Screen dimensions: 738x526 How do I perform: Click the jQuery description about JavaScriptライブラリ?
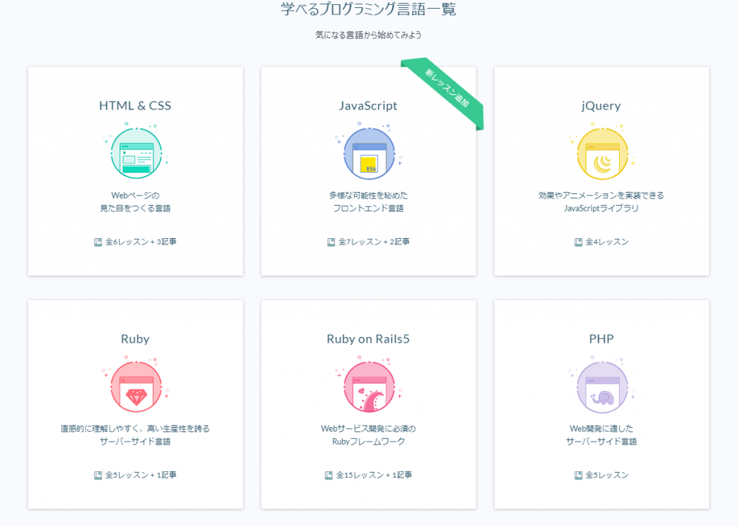coord(601,202)
